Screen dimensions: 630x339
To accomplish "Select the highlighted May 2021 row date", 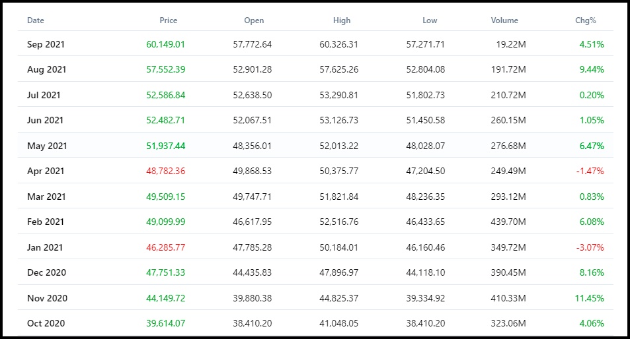I will (47, 146).
